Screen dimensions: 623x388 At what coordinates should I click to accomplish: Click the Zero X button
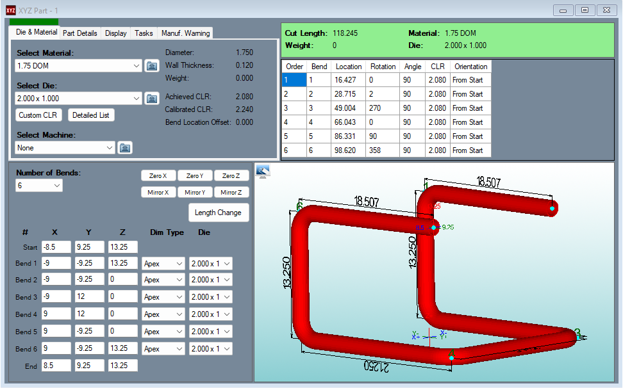click(x=158, y=175)
